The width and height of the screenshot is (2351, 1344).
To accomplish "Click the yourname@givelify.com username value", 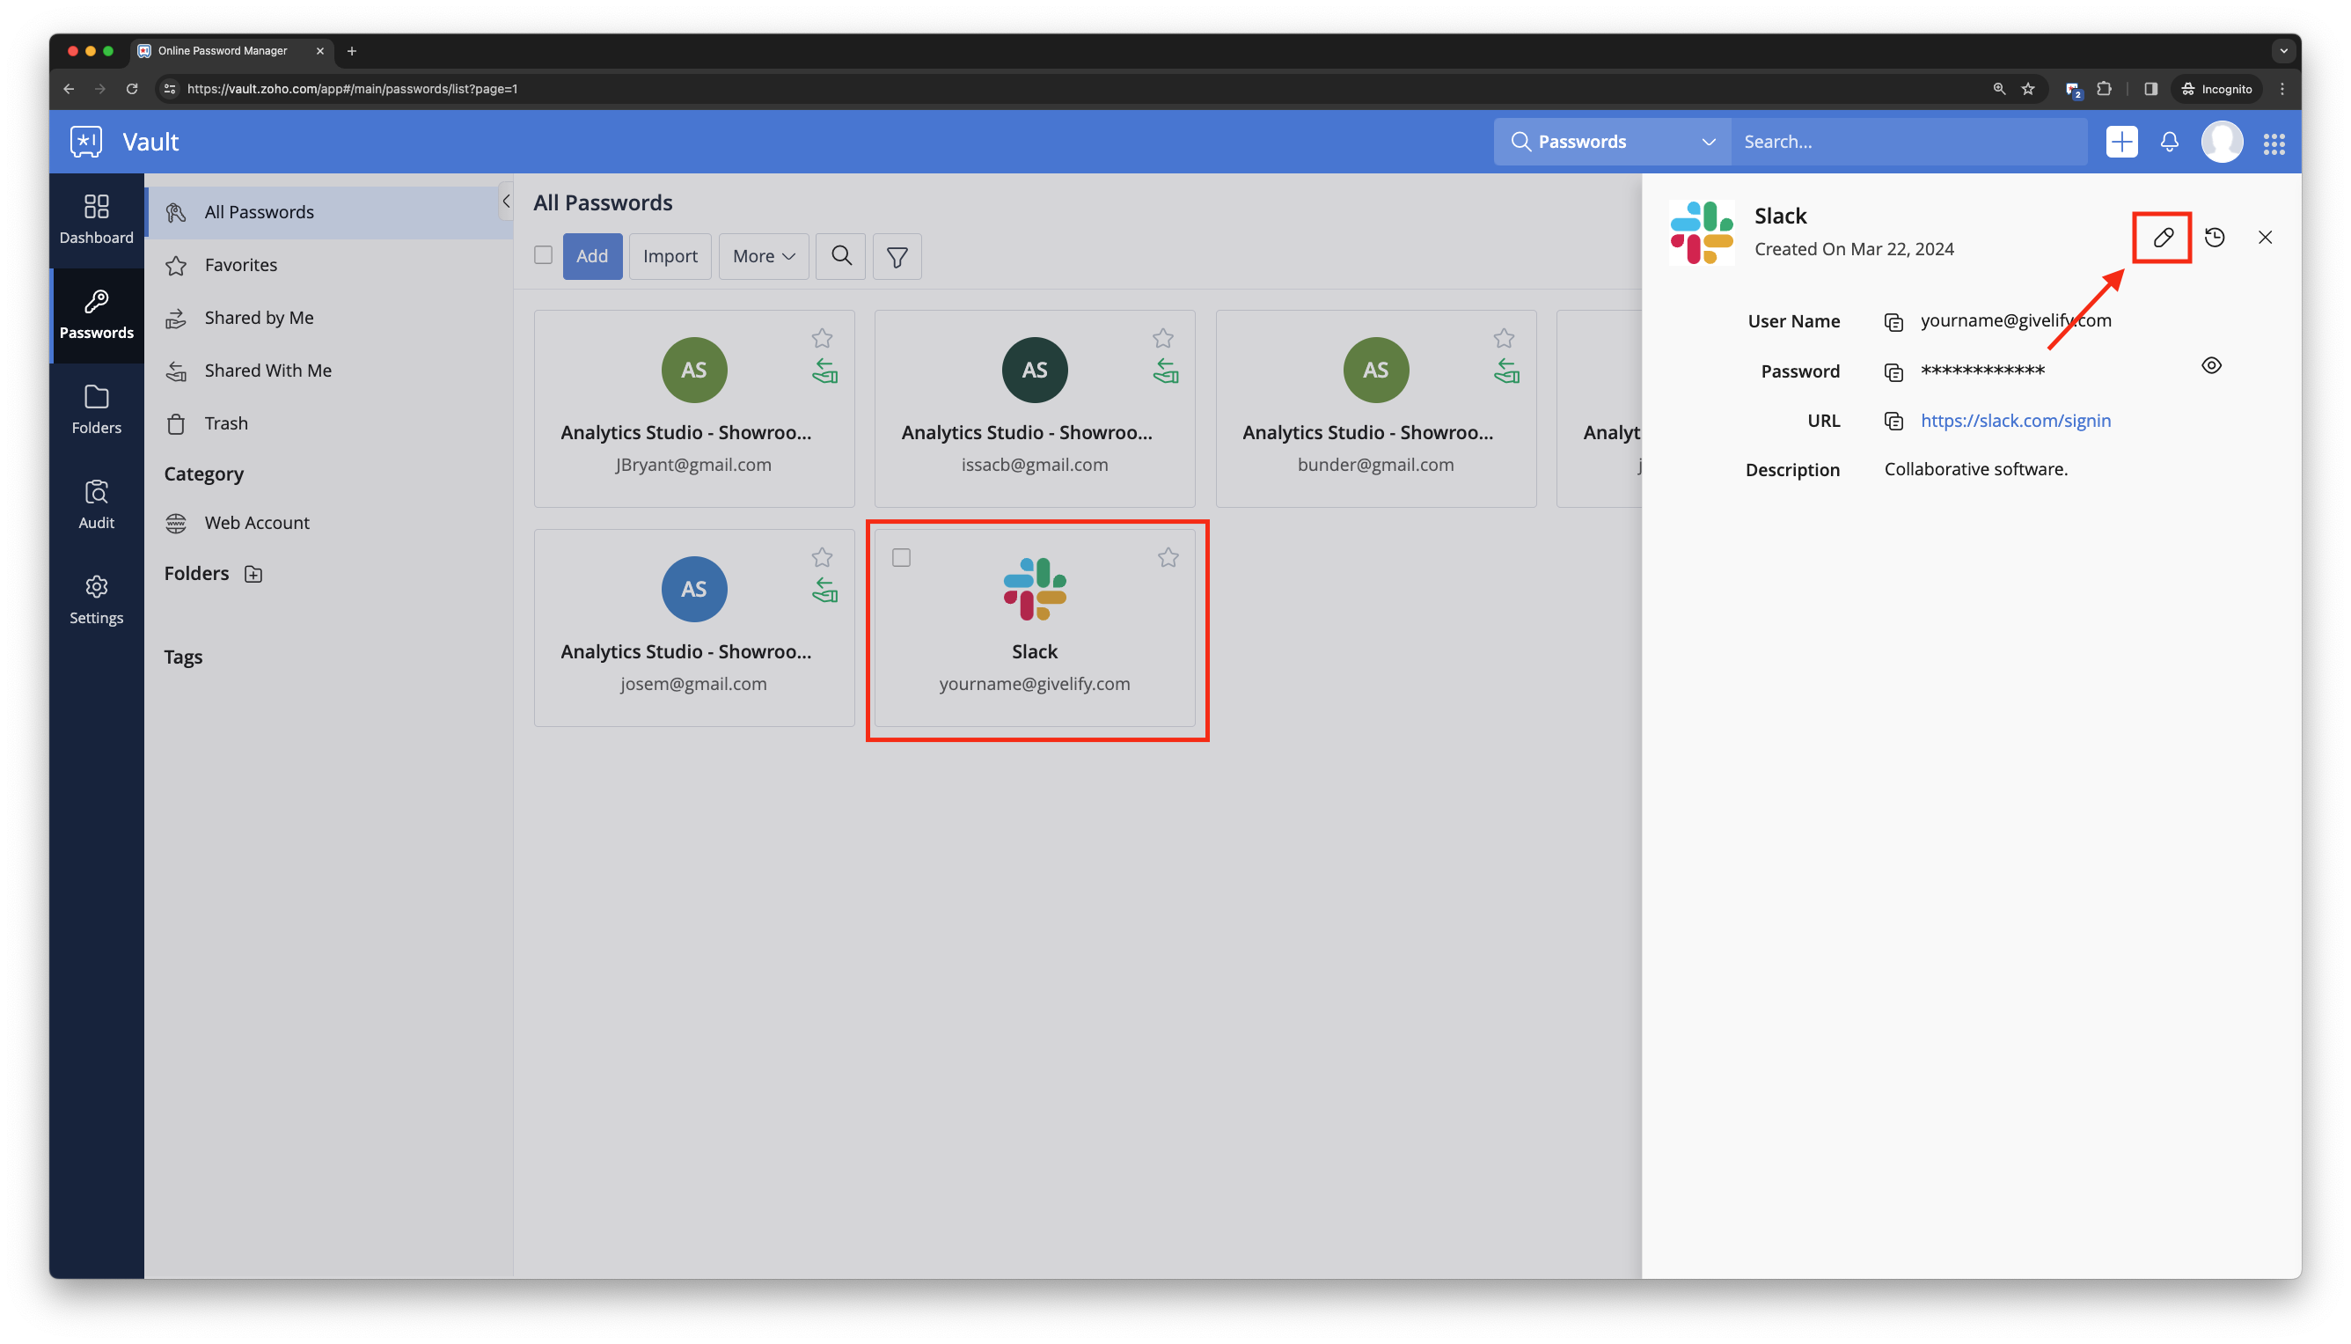I will [2015, 320].
